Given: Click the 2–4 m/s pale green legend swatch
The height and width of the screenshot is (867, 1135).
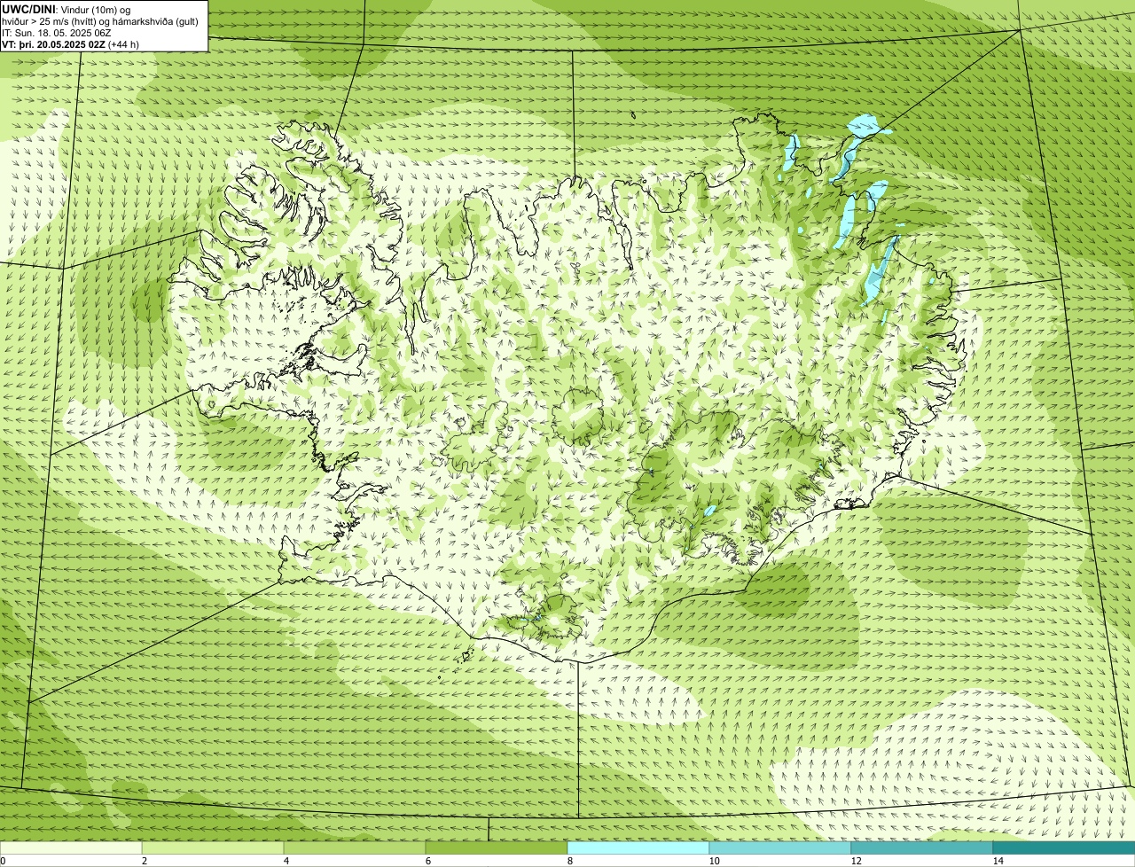Looking at the screenshot, I should click(x=213, y=847).
